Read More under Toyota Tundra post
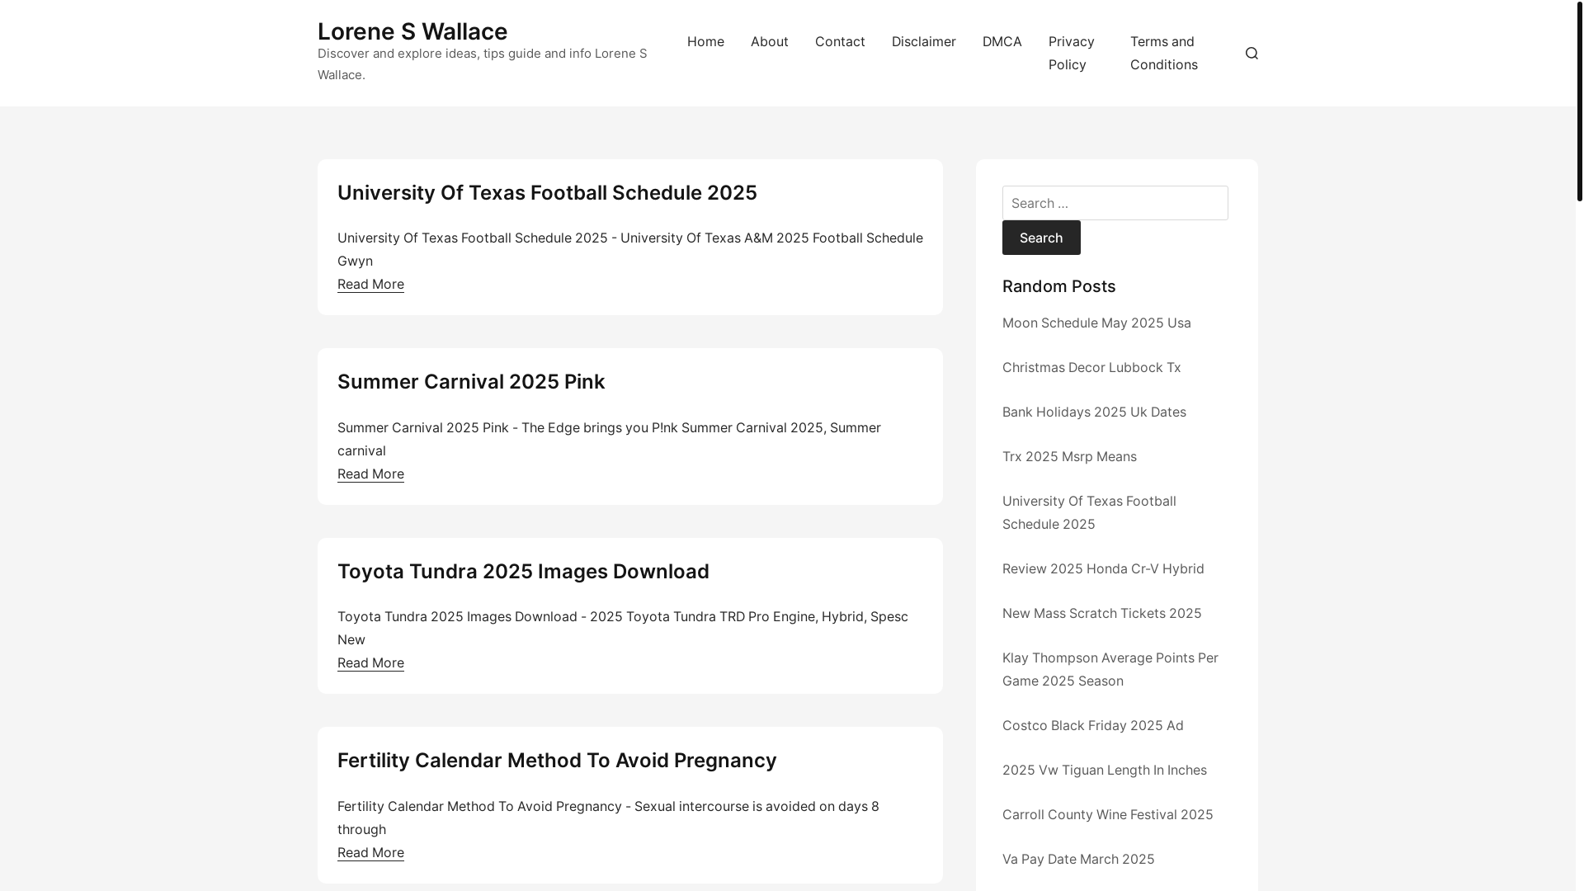This screenshot has height=891, width=1584. click(370, 662)
